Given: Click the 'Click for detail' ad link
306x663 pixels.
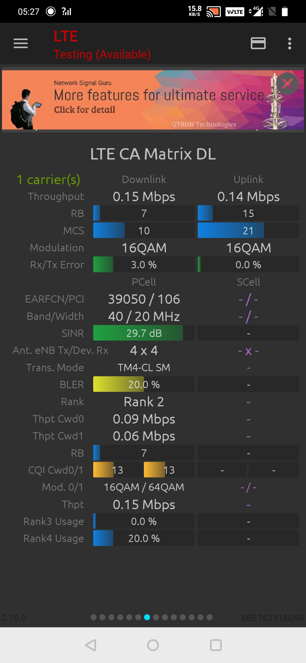Looking at the screenshot, I should click(x=84, y=110).
